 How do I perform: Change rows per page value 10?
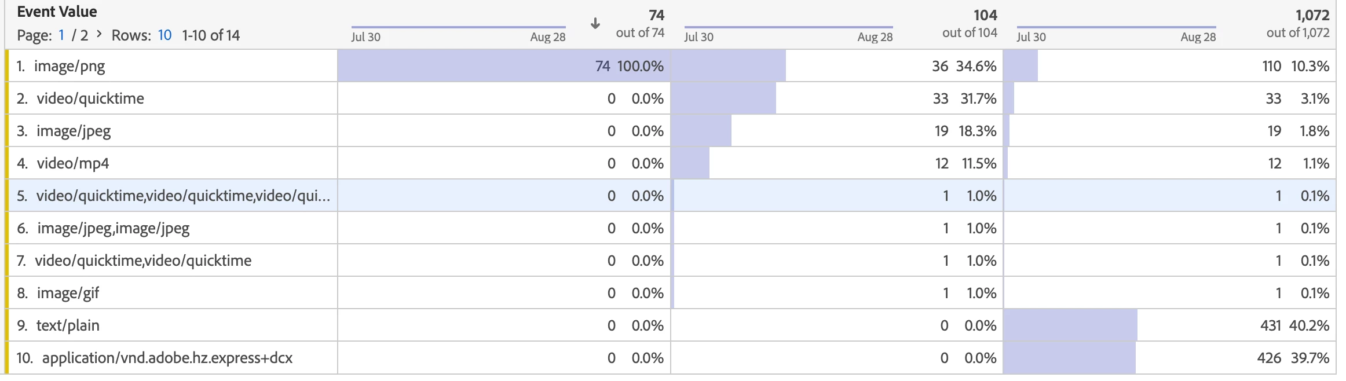[164, 35]
